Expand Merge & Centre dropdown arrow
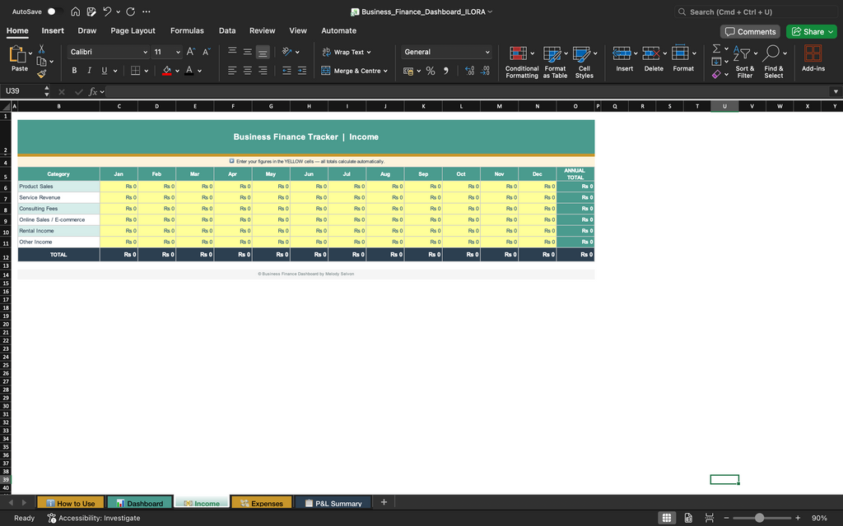843x526 pixels. pyautogui.click(x=385, y=71)
